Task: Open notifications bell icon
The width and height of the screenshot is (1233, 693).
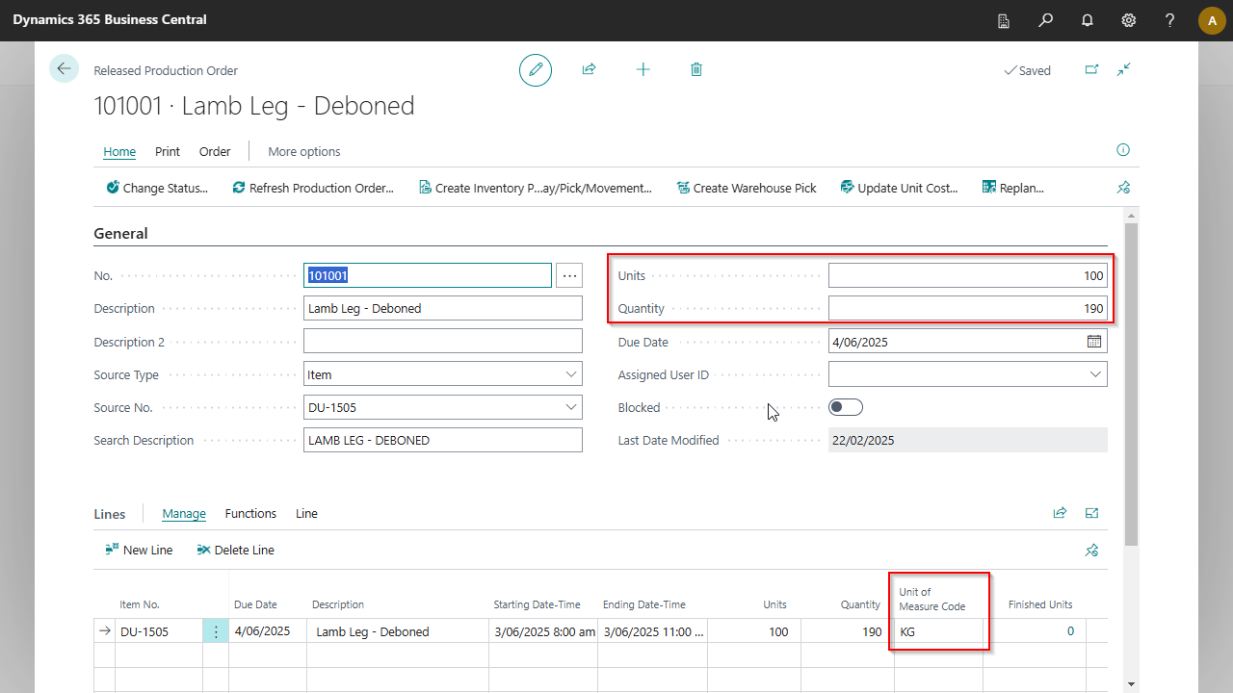Action: 1087,19
